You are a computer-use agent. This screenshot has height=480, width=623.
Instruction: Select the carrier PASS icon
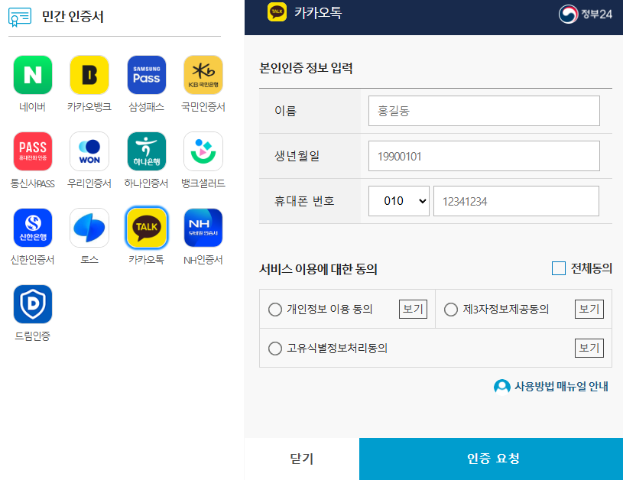[x=33, y=151]
